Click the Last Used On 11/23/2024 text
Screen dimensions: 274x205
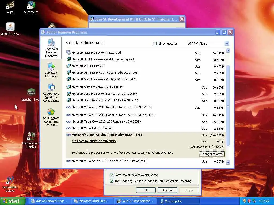(207, 147)
